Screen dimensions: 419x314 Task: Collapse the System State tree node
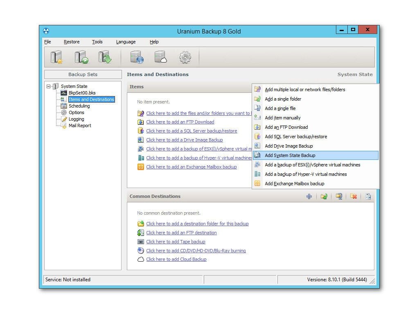[x=48, y=86]
